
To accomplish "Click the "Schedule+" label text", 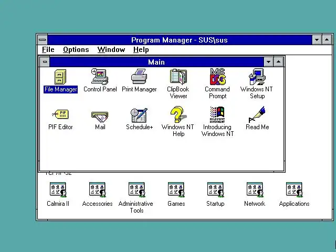I will (x=139, y=127).
